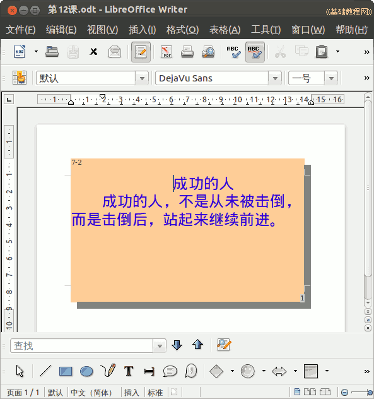Open the 插入(I) menu
This screenshot has width=374, height=399.
point(142,30)
